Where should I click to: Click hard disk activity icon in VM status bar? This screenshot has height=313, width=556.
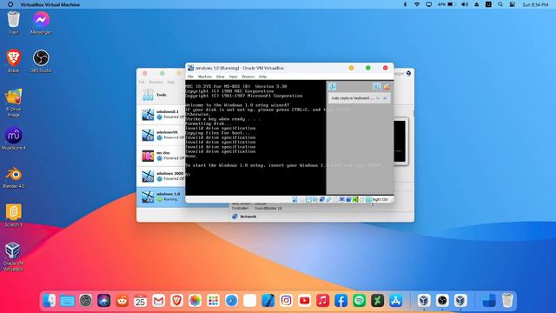[x=295, y=199]
